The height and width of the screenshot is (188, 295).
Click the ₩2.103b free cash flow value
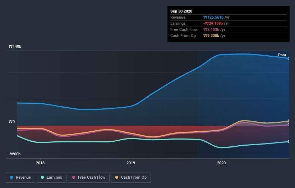(211, 29)
